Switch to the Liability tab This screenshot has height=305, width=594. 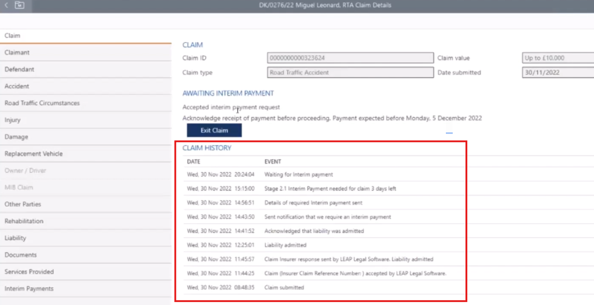[x=15, y=238]
